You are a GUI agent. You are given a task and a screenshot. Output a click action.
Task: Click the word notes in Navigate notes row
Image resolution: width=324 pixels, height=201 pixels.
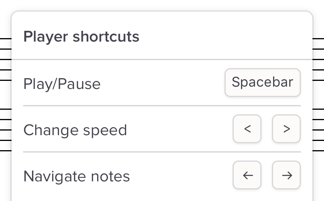click(x=110, y=176)
